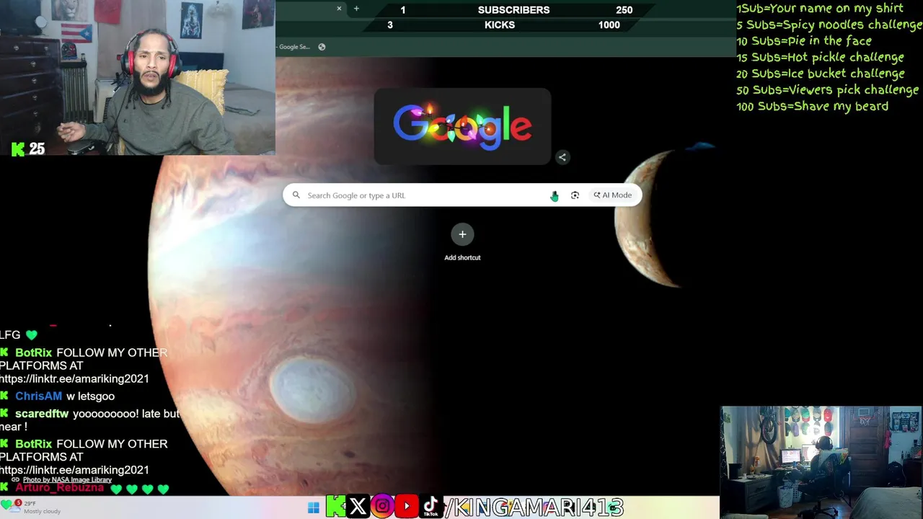
Task: Add a new shortcut tile
Action: point(462,242)
